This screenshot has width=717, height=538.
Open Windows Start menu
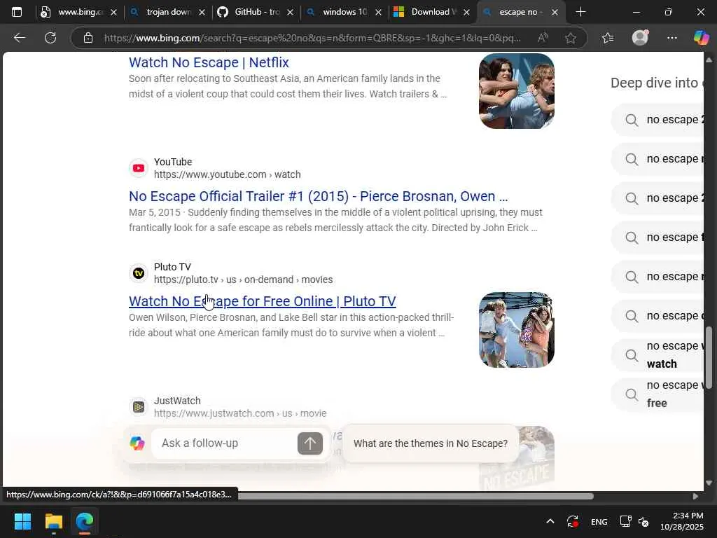[x=22, y=521]
